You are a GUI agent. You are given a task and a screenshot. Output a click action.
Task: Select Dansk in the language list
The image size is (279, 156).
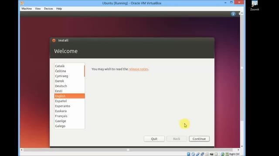pos(69,81)
